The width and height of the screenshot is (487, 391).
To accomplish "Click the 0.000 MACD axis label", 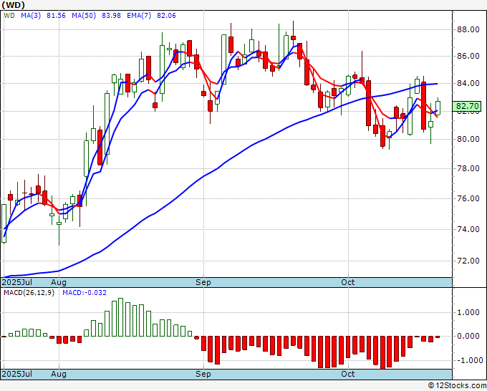I will (x=468, y=336).
